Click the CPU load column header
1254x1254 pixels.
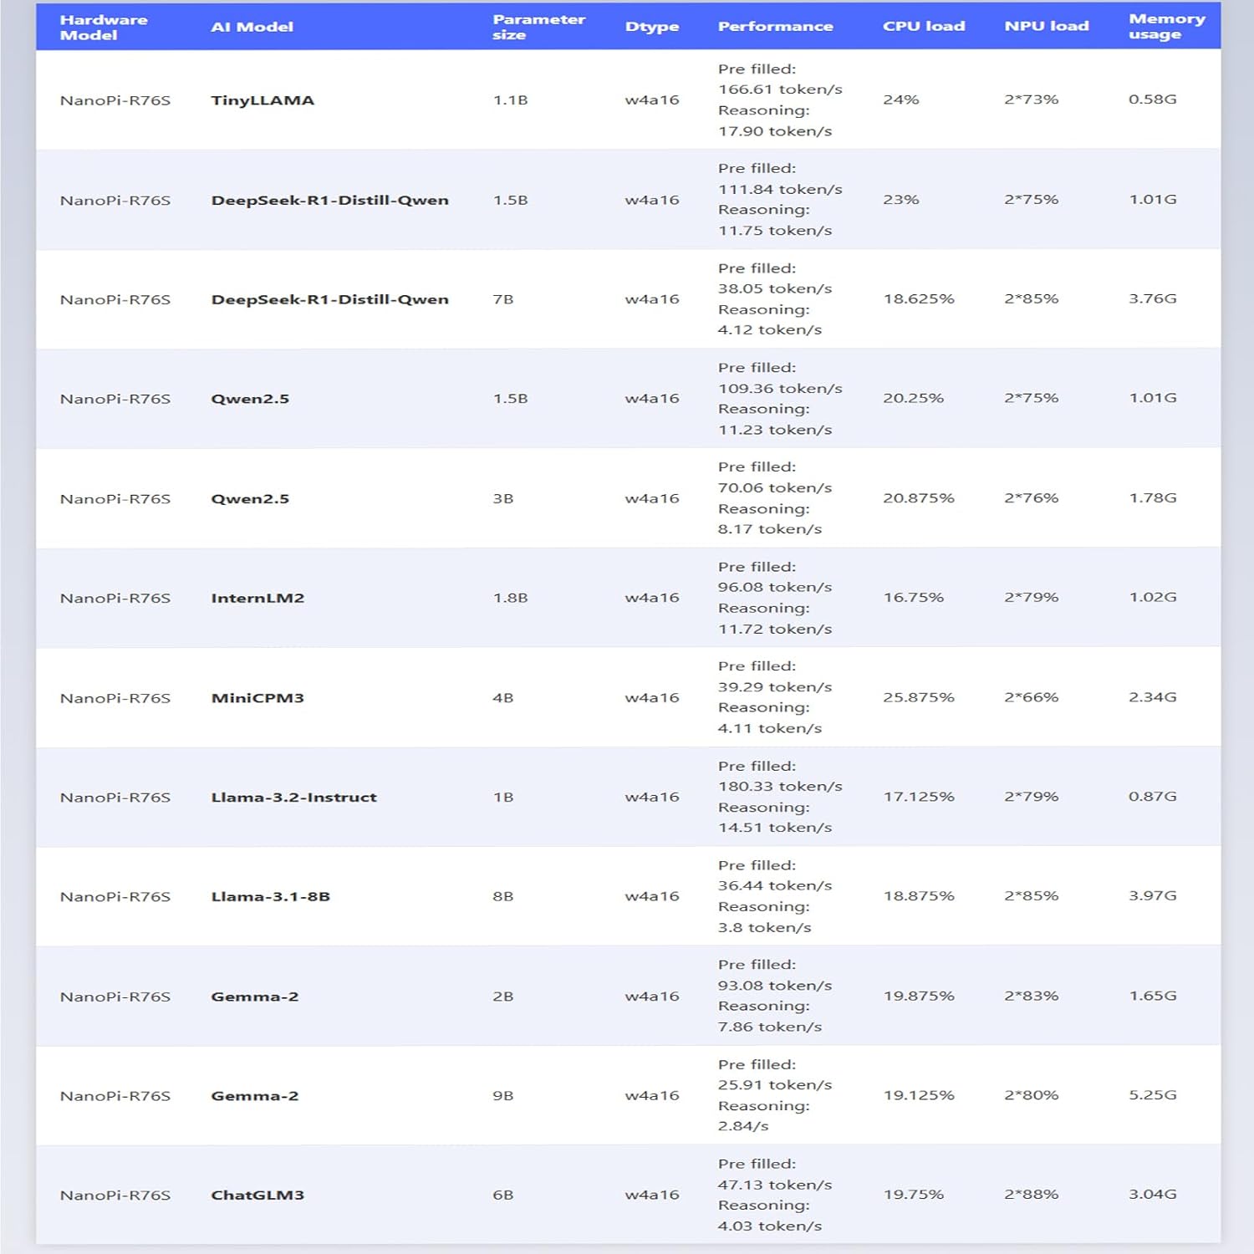pyautogui.click(x=923, y=27)
